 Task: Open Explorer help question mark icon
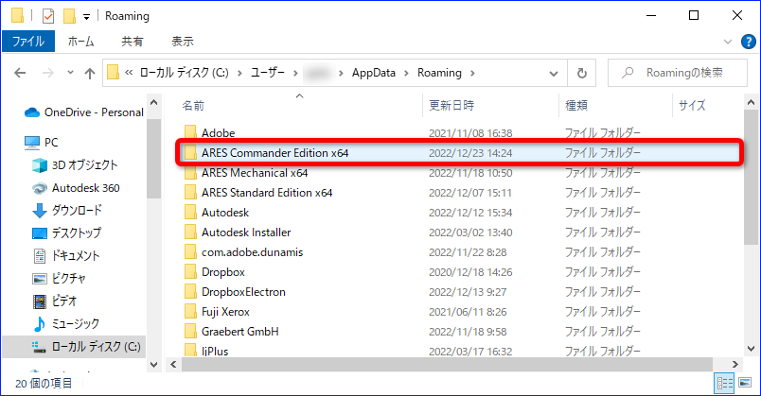pos(748,42)
